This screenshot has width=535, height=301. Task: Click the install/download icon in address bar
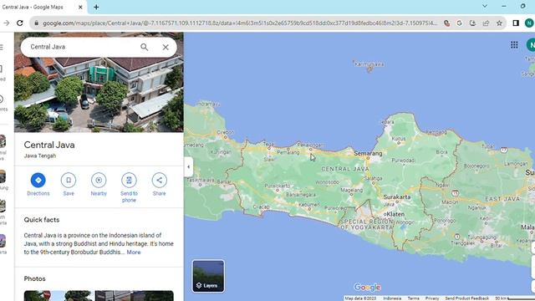[472, 23]
